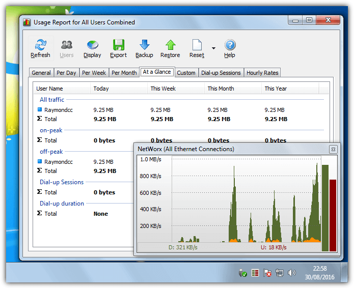Click the Show desktop button
The image size is (354, 288).
coord(344,273)
